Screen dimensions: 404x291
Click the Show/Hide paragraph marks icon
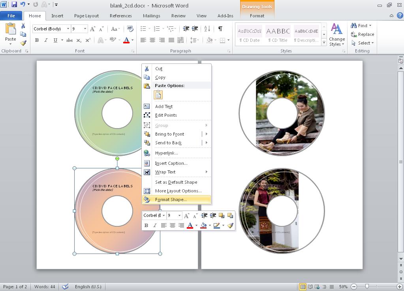tap(220, 29)
